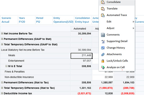The height and width of the screenshot is (95, 144).
Task: Open the Adjust submenu
Action: click(x=117, y=28)
